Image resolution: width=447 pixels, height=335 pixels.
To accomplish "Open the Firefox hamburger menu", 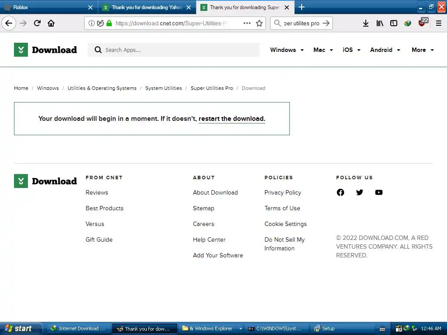I will coord(439,23).
